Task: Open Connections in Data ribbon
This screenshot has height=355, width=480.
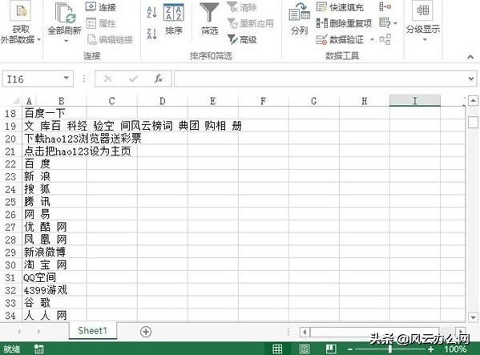Action: [x=100, y=6]
